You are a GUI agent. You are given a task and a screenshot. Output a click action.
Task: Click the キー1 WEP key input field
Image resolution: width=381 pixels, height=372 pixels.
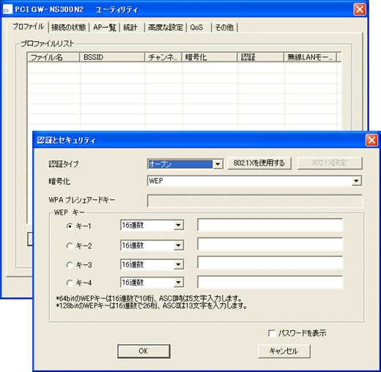tap(270, 225)
